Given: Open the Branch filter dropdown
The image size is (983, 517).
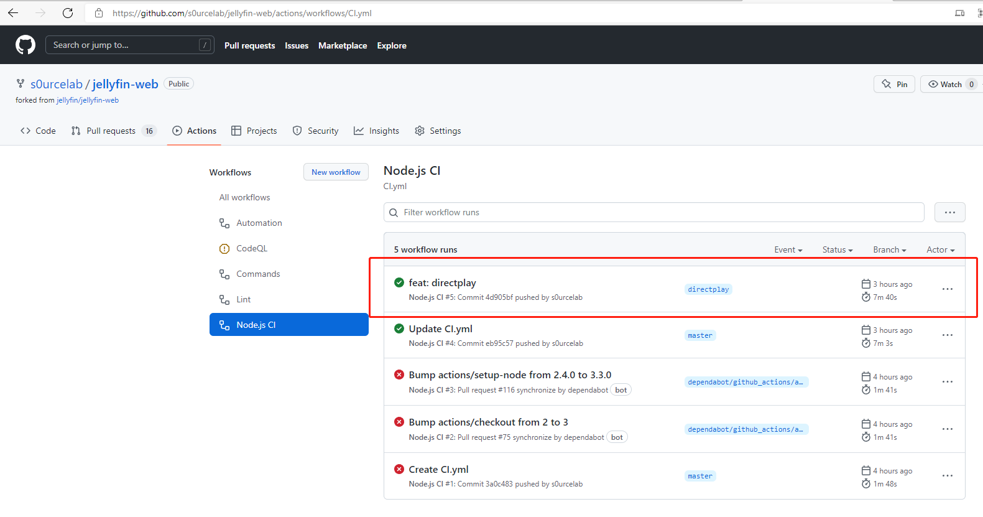Looking at the screenshot, I should (x=889, y=249).
